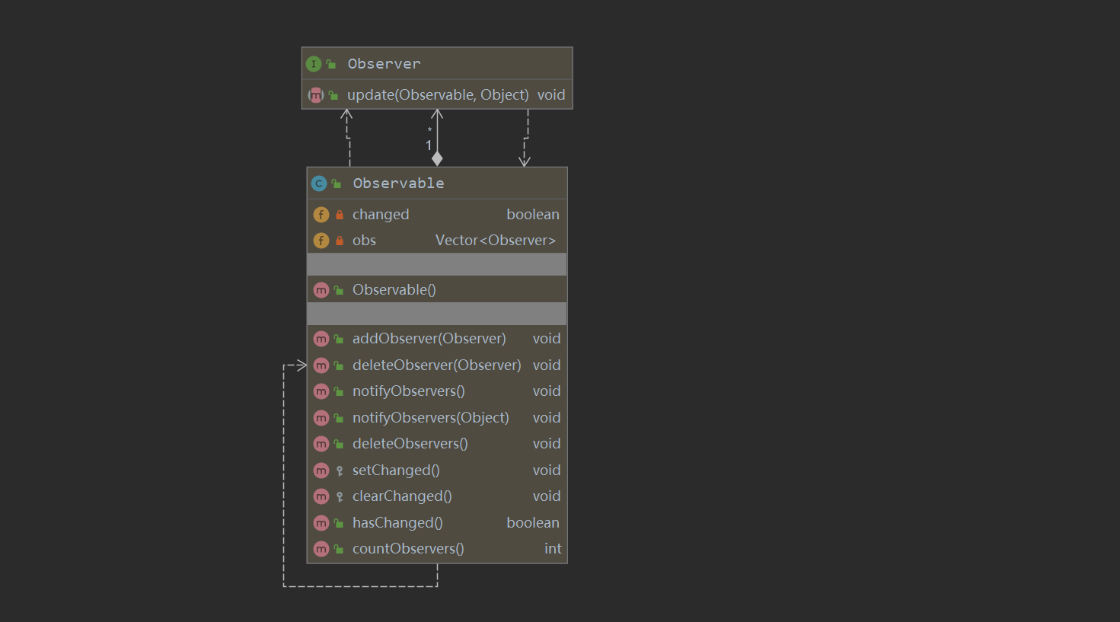This screenshot has width=1120, height=622.
Task: Click the field icon beside obs
Action: (x=321, y=241)
